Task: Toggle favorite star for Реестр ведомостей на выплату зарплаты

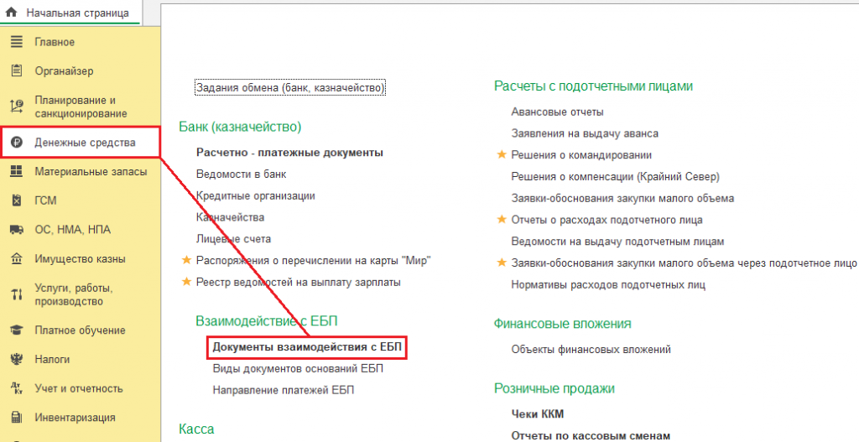Action: pyautogui.click(x=186, y=282)
